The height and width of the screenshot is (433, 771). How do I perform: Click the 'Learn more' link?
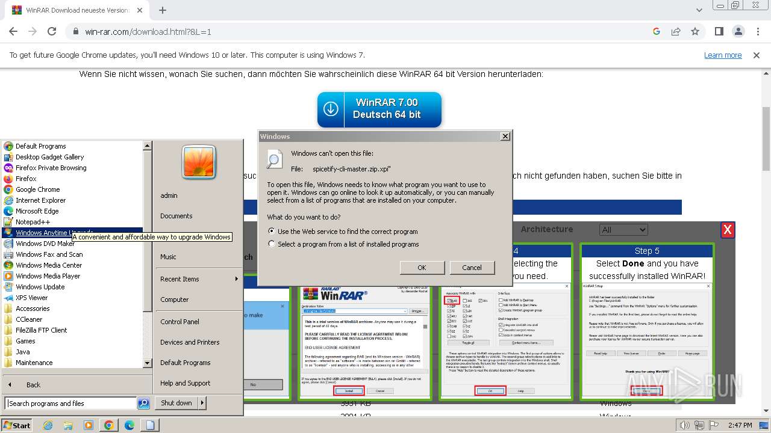pyautogui.click(x=723, y=55)
